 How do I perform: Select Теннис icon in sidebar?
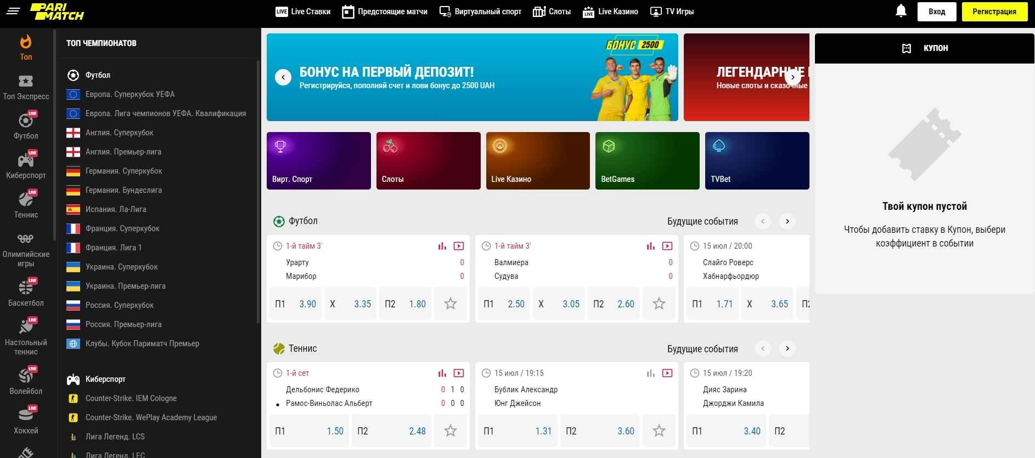tap(26, 199)
